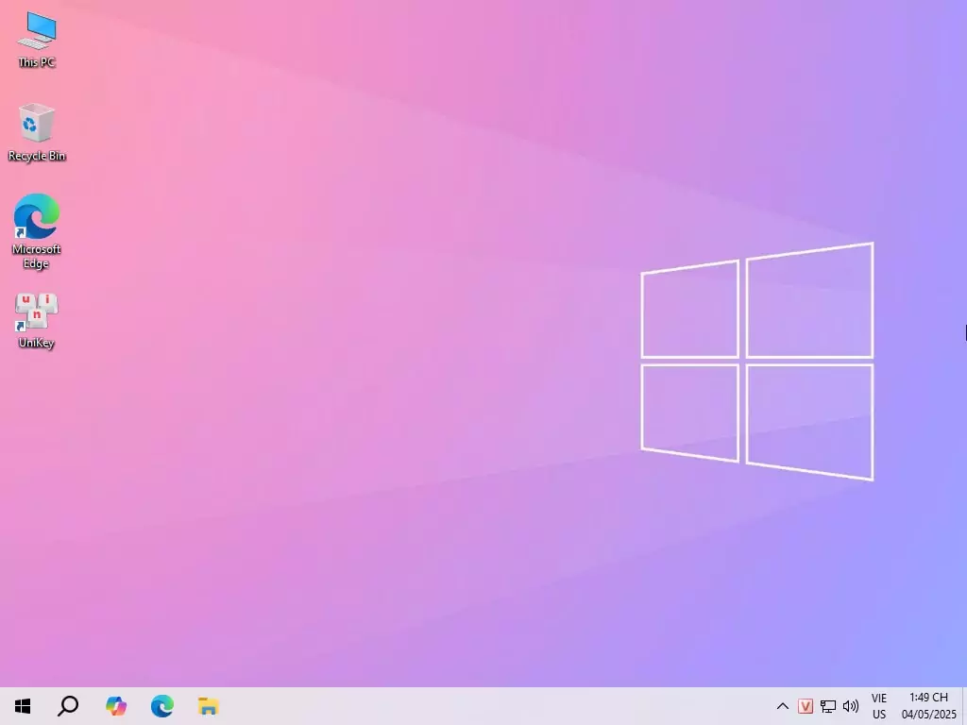Viewport: 967px width, 725px height.
Task: Click the UniKey V tray icon
Action: pos(805,706)
